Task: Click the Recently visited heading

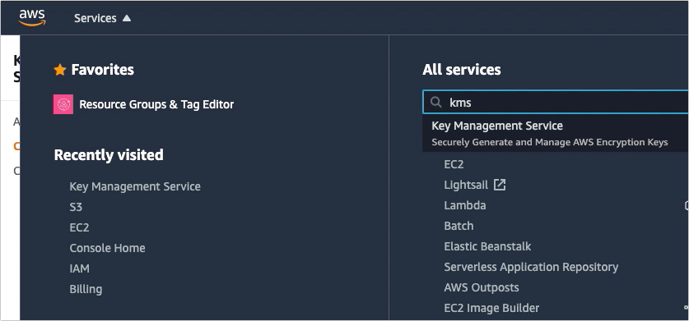Action: tap(109, 155)
